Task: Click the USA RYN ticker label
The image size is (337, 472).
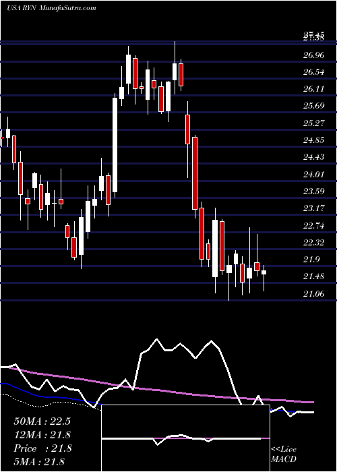Action: point(22,8)
